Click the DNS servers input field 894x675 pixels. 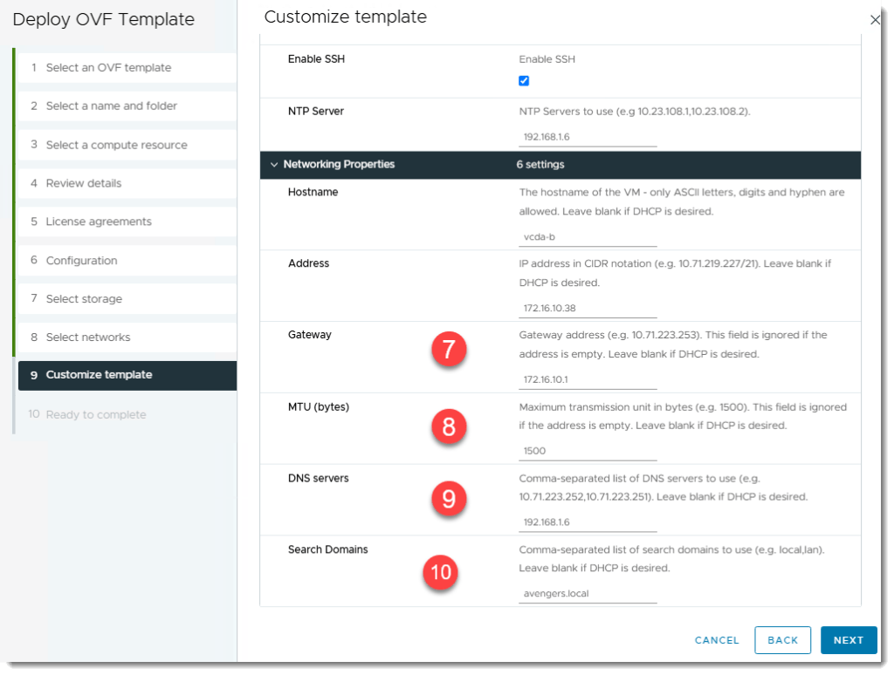[587, 522]
